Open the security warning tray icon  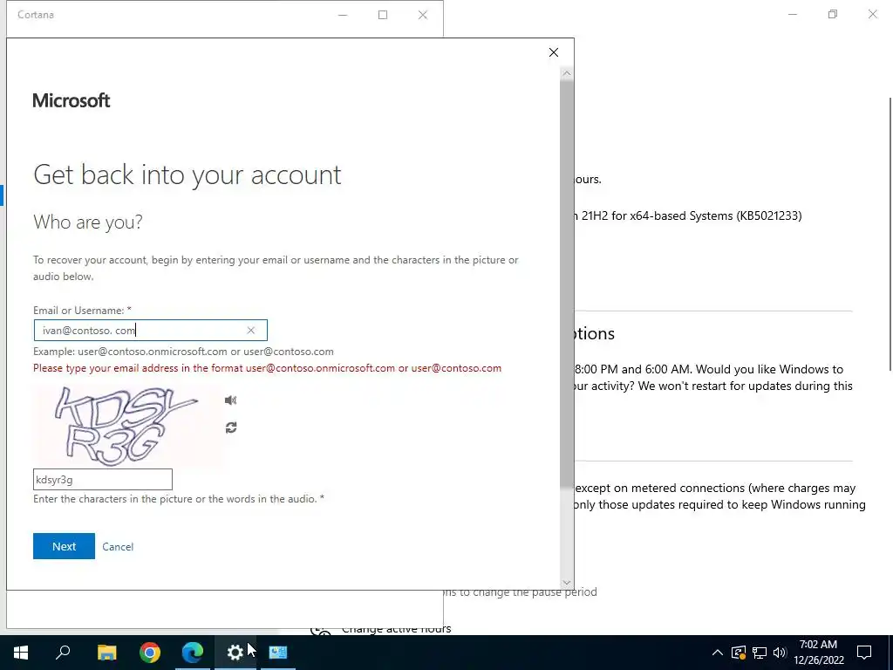739,653
